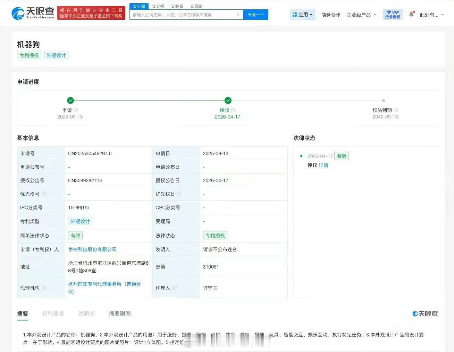This screenshot has width=454, height=352.
Task: Click the help icon next to 代理机构
Action: tap(44, 288)
